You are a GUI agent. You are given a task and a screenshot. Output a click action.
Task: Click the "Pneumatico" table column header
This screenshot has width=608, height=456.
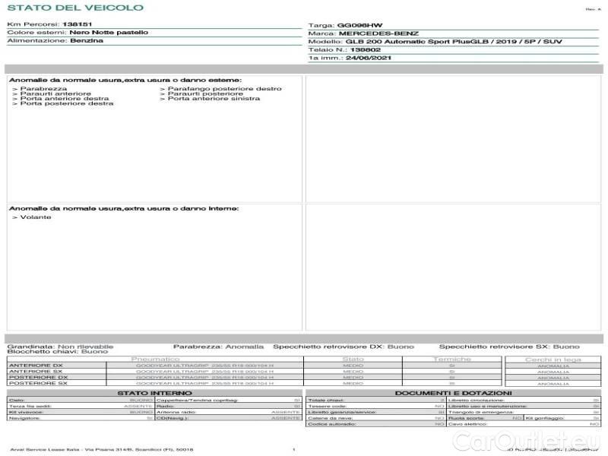[x=156, y=359]
